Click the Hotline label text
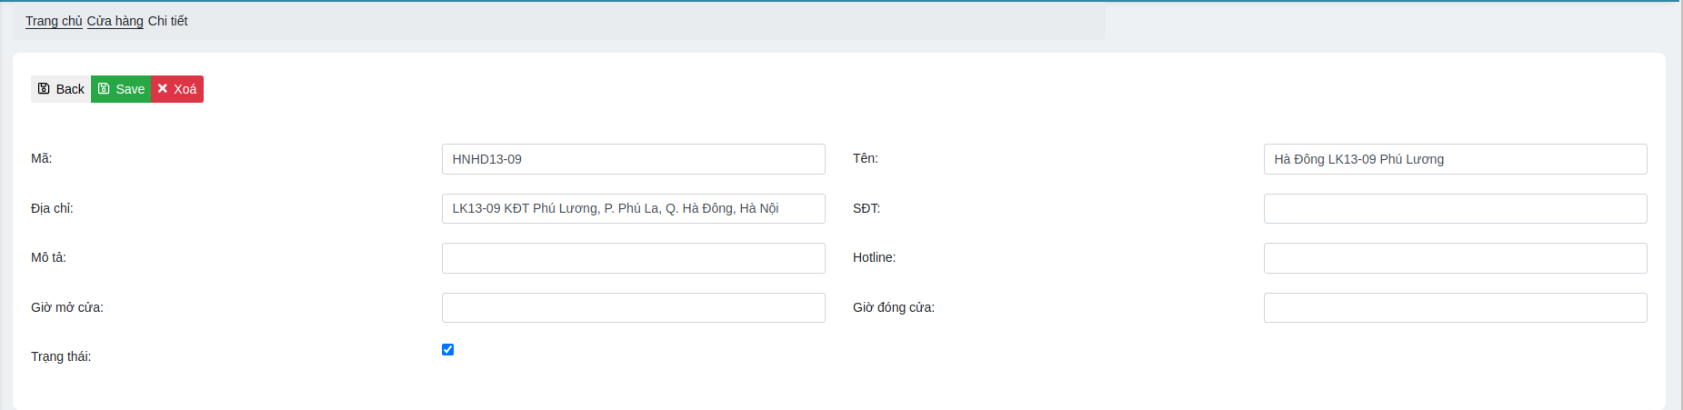The image size is (1683, 410). click(x=874, y=257)
